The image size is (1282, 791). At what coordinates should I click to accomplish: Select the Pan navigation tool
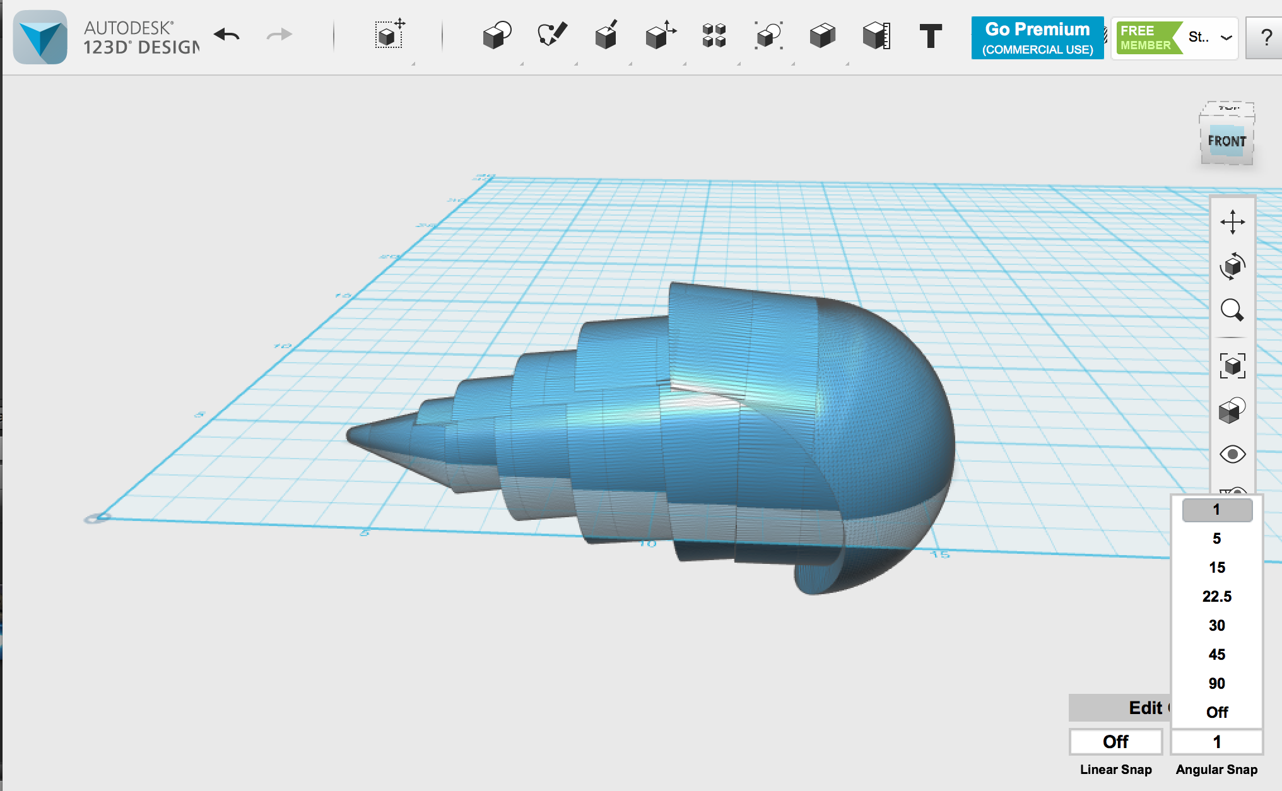(1232, 222)
